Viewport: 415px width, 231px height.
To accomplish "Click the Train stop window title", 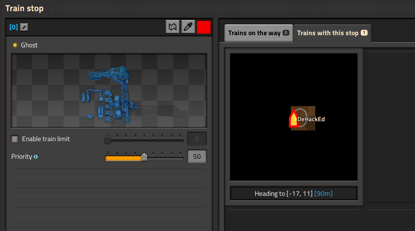I will [24, 8].
